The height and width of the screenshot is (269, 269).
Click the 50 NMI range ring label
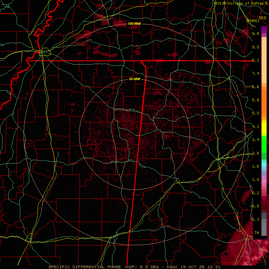coord(134,79)
